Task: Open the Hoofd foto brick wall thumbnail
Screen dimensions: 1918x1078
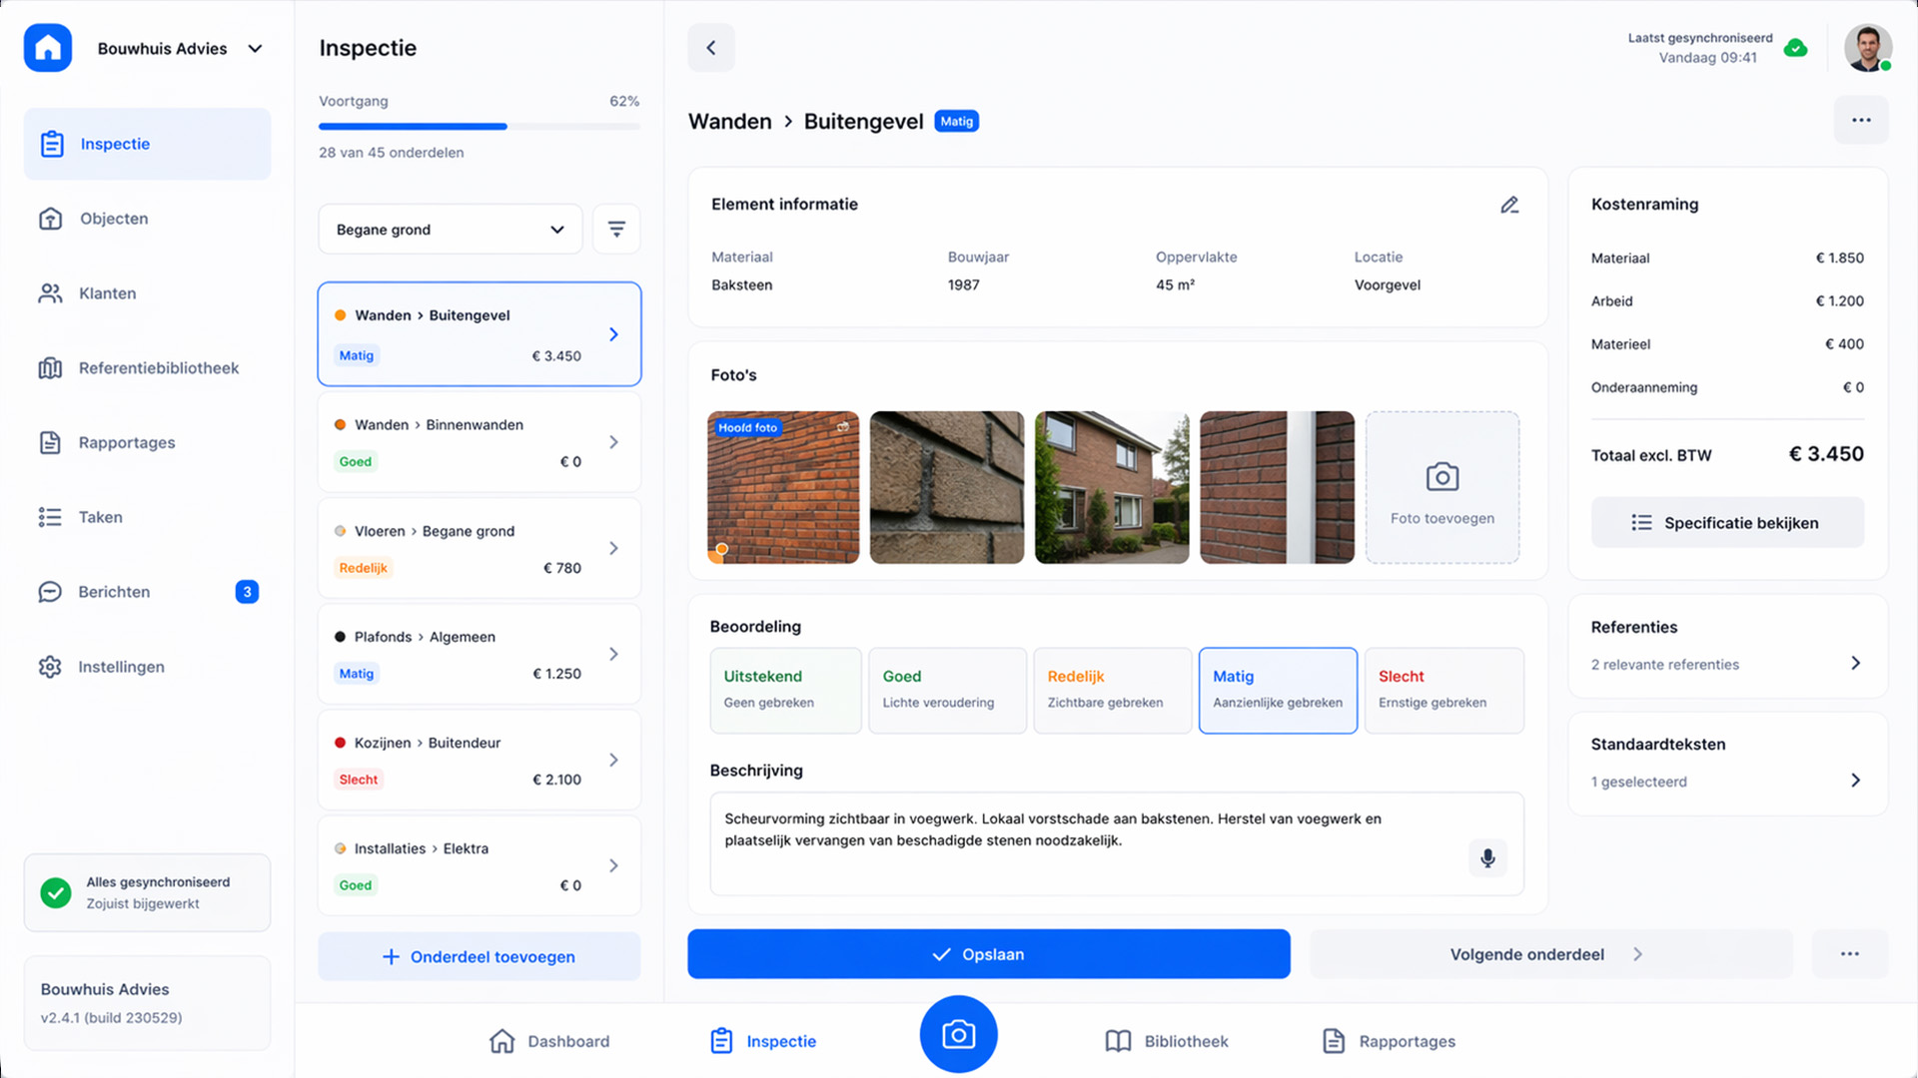Action: (x=783, y=487)
